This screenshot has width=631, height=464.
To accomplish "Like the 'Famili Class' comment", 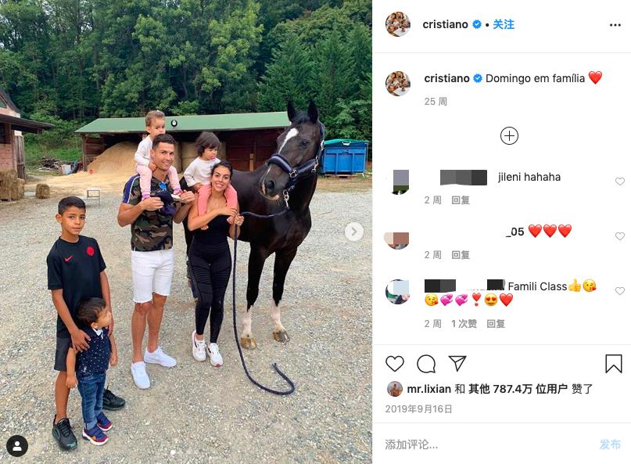I will [620, 291].
